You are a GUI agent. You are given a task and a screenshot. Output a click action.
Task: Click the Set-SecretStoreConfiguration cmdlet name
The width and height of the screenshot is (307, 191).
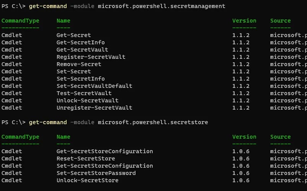click(105, 166)
